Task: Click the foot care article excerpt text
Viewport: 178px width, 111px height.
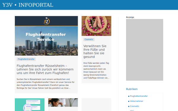Action: pos(96,70)
